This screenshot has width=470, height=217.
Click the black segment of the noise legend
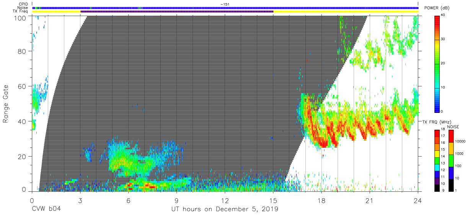click(451, 184)
